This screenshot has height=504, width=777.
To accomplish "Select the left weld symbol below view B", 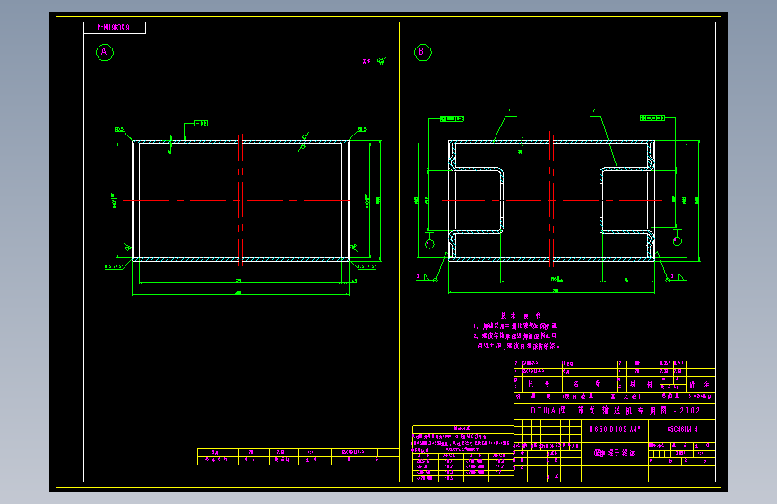I will coord(427,278).
